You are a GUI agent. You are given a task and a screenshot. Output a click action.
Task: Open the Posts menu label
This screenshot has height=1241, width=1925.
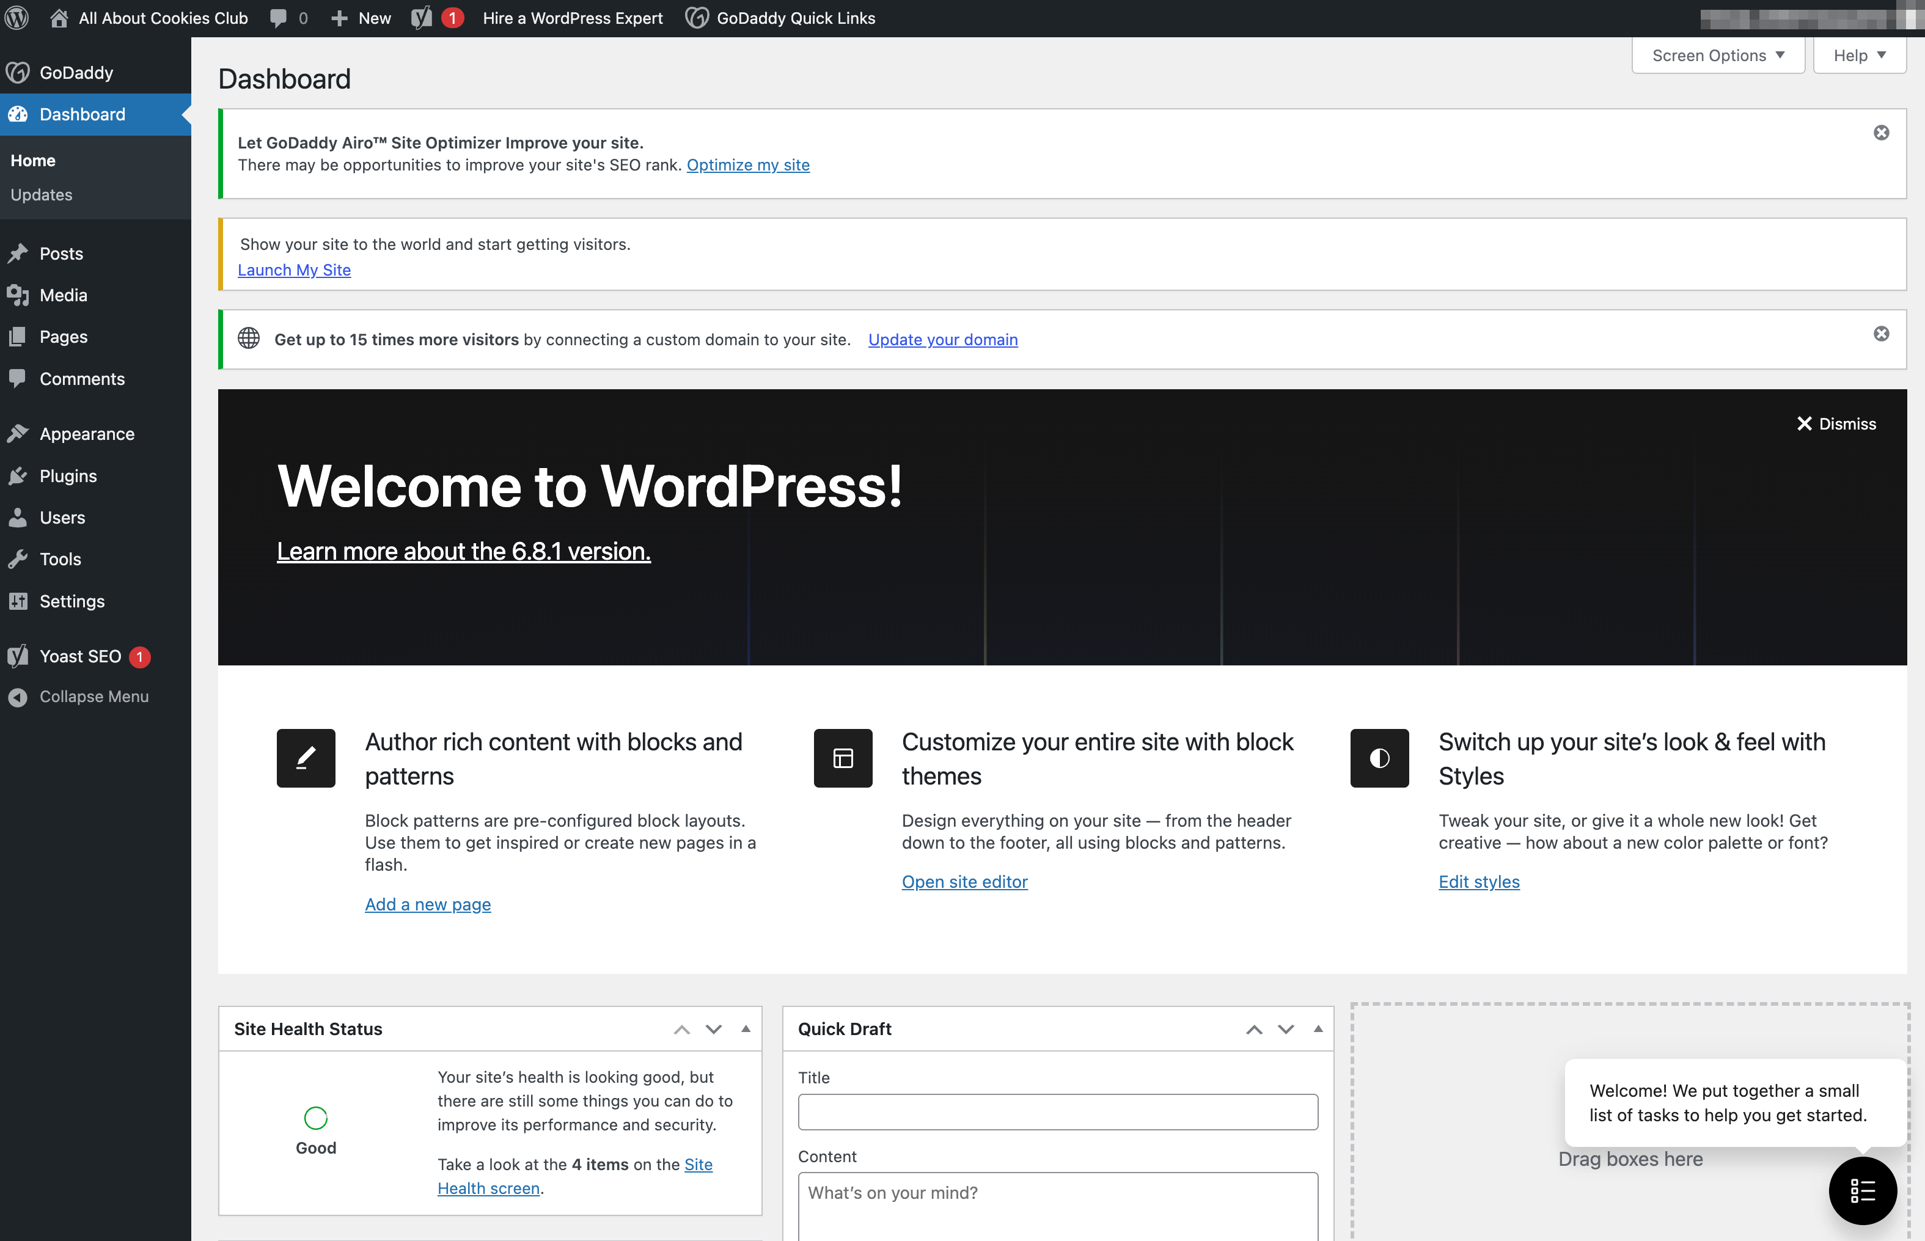coord(61,254)
